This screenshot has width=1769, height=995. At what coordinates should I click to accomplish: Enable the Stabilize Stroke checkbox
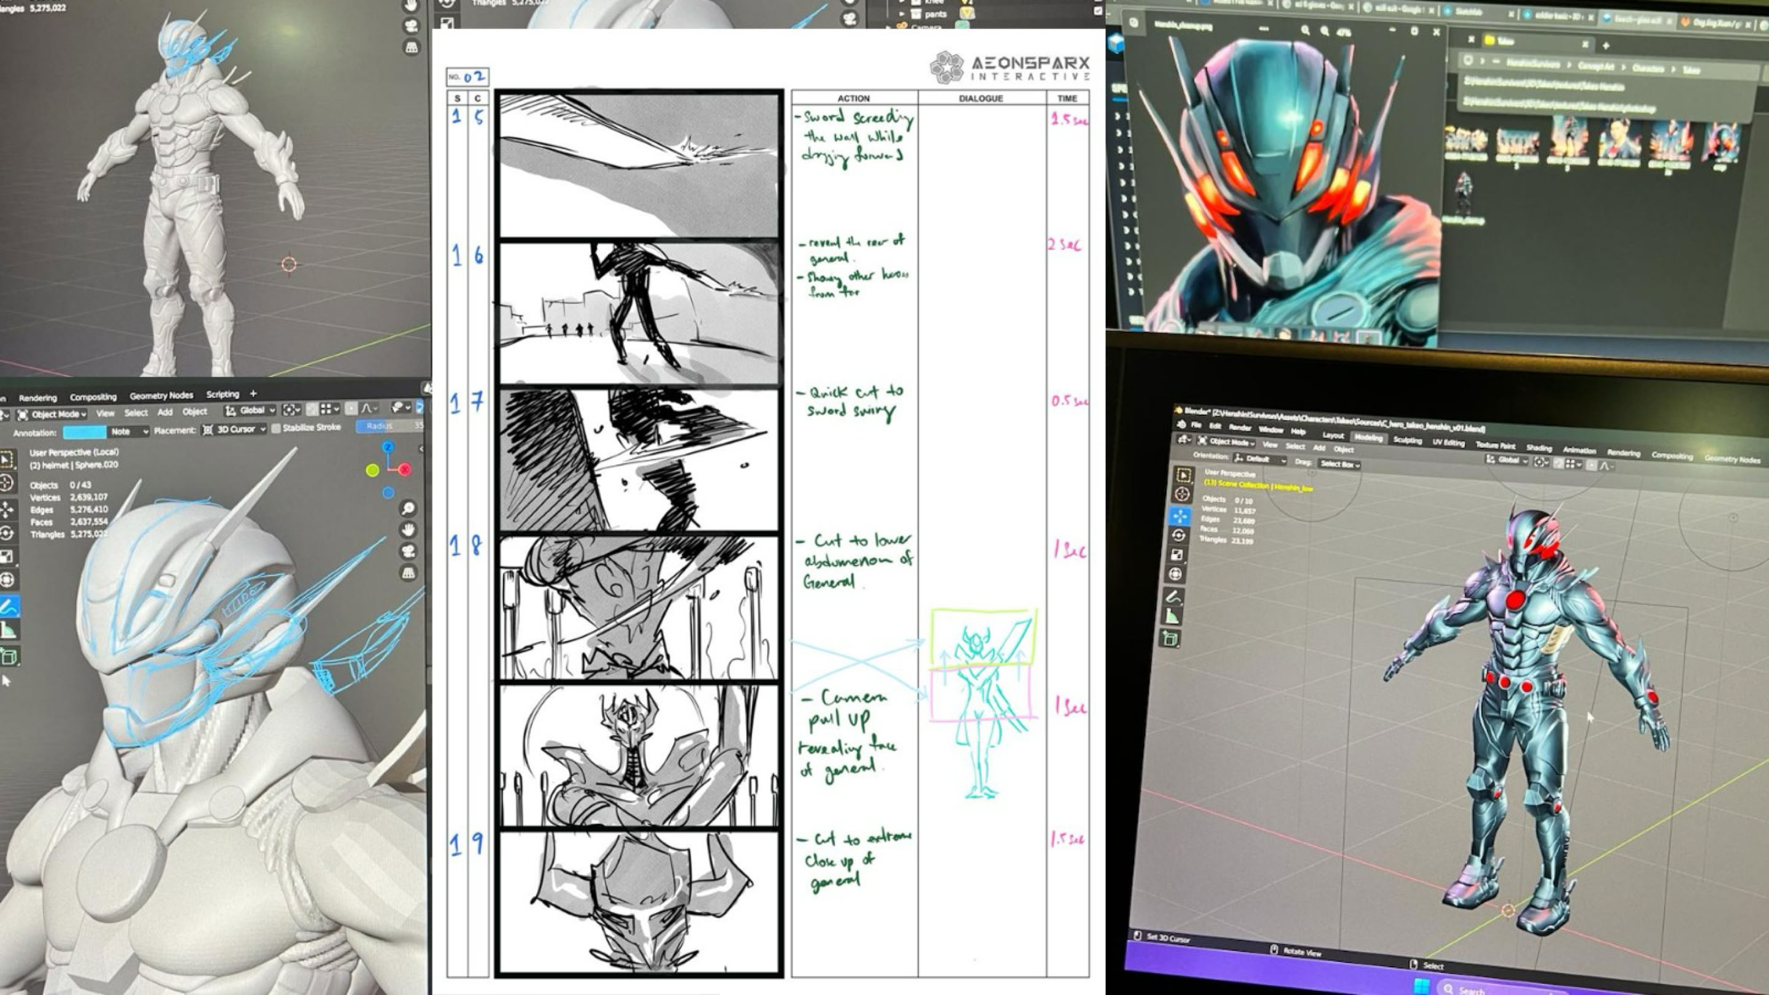click(276, 428)
